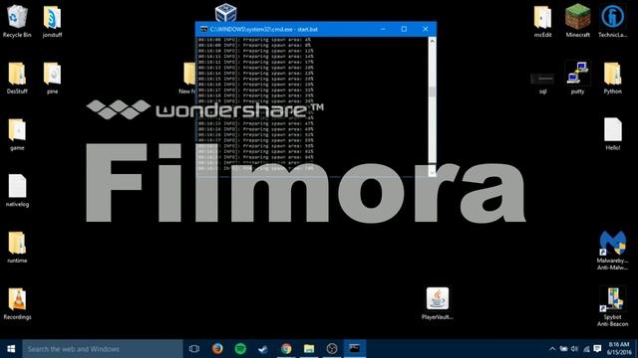The image size is (638, 358).
Task: Switch to cmd window in taskbar
Action: pyautogui.click(x=355, y=349)
